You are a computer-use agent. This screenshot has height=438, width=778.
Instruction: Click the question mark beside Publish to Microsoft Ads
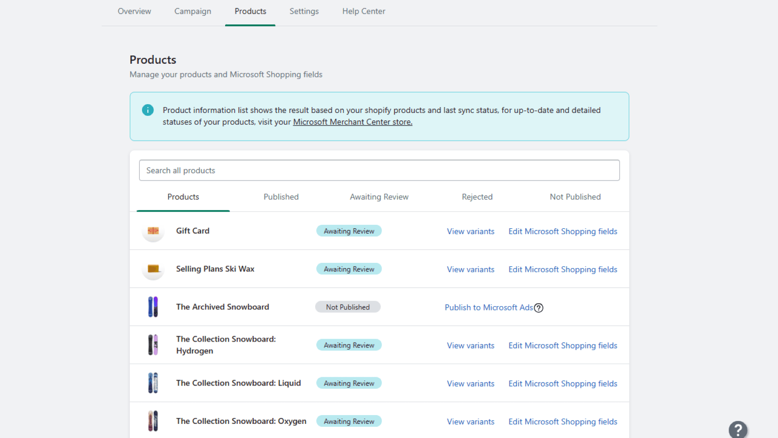point(539,308)
